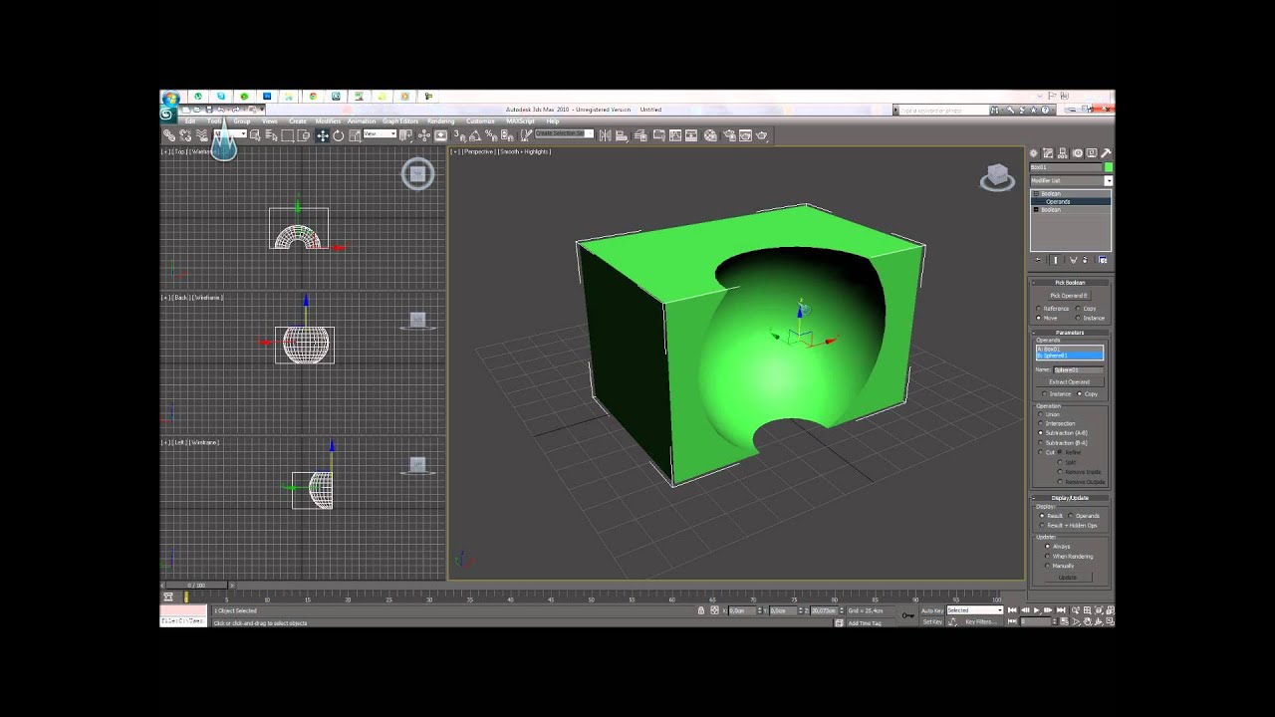This screenshot has width=1275, height=717.
Task: Click the ViewCube in Perspective viewport
Action: tap(997, 177)
